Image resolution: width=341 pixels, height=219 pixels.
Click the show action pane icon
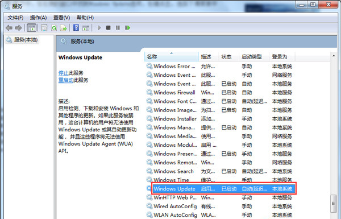[86, 28]
